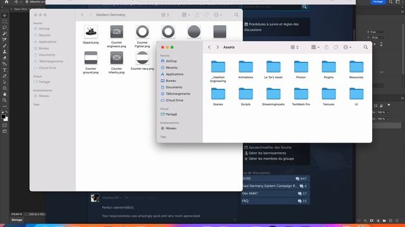Screen dimensions: 405x227
Task: Open the FAQ subforum
Action: [x=275, y=201]
